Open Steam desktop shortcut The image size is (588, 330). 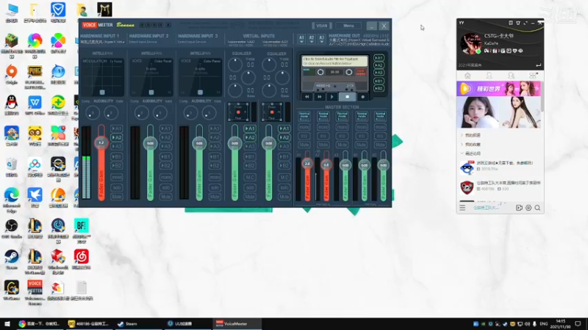(12, 260)
